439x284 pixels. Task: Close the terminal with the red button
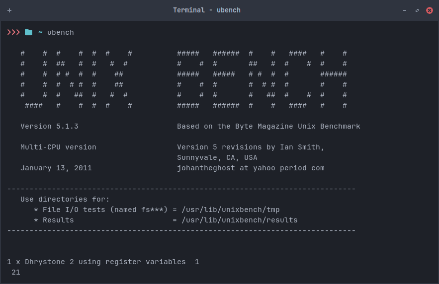pos(429,10)
